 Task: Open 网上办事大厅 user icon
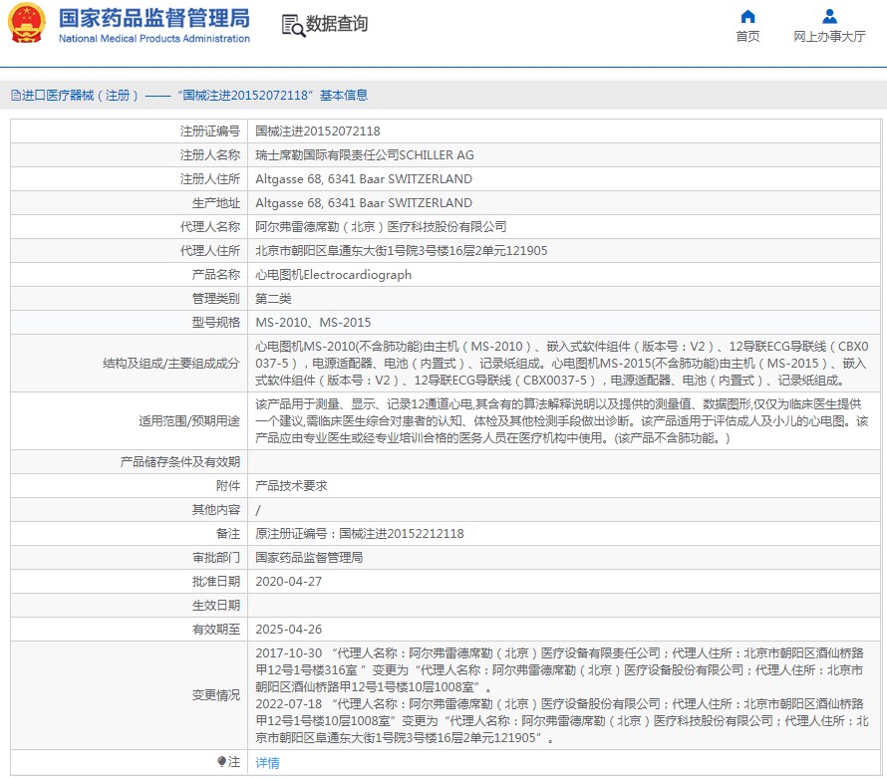coord(829,16)
